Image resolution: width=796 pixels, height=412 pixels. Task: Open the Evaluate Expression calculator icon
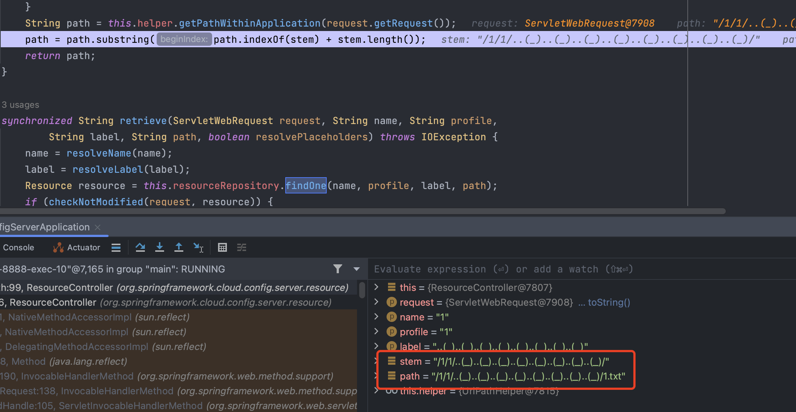tap(222, 247)
